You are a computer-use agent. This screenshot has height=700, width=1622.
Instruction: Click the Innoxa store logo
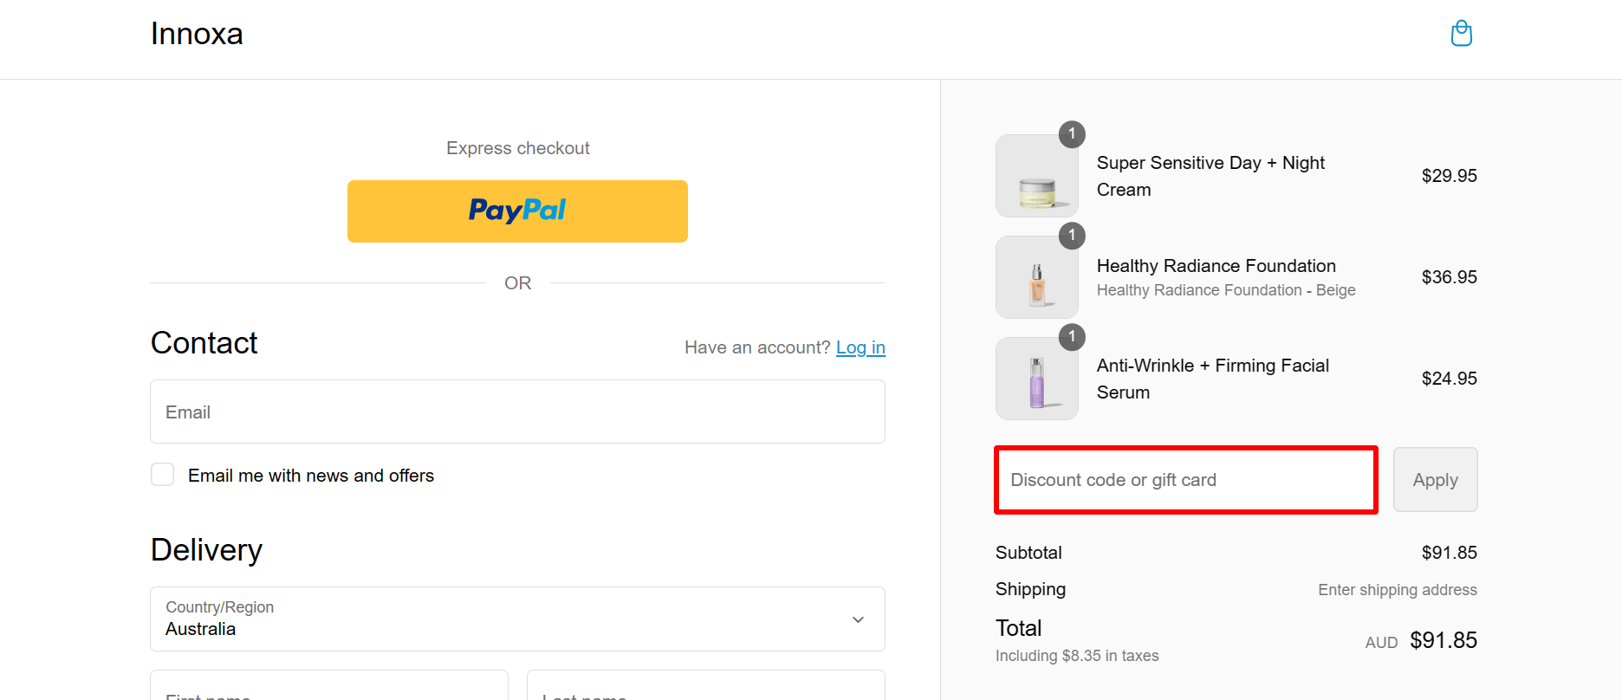click(x=197, y=34)
